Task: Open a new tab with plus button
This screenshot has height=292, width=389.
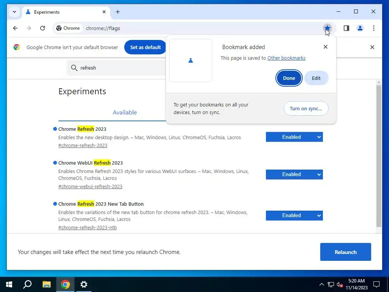Action: tap(118, 12)
